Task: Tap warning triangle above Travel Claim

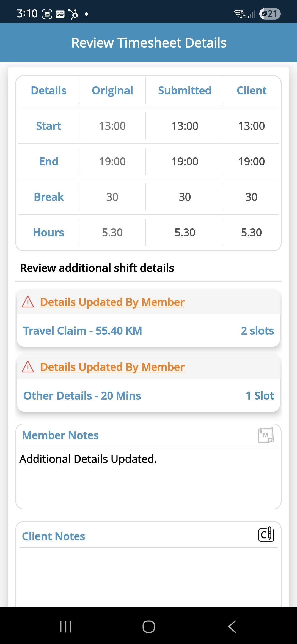Action: coord(28,302)
